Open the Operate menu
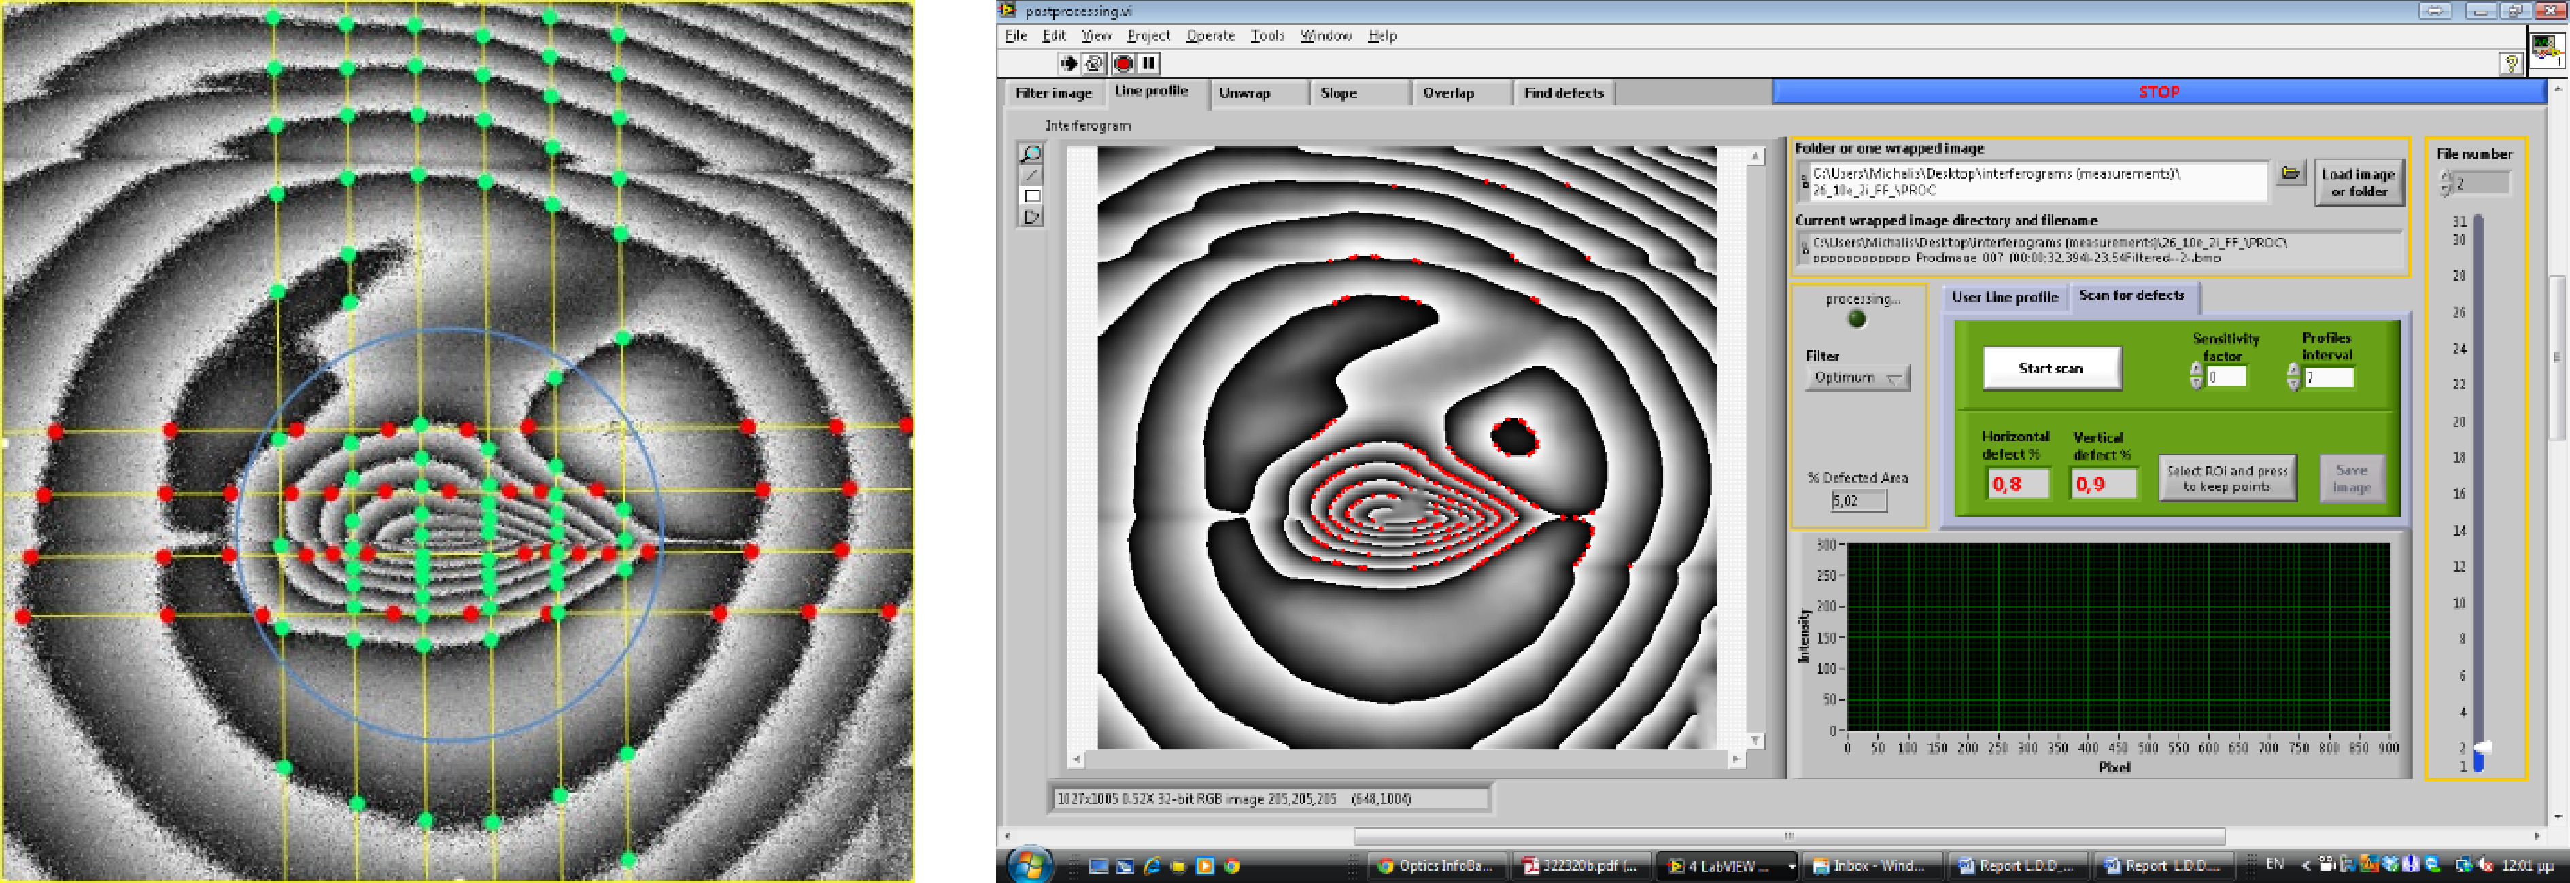2570x883 pixels. (x=1210, y=36)
